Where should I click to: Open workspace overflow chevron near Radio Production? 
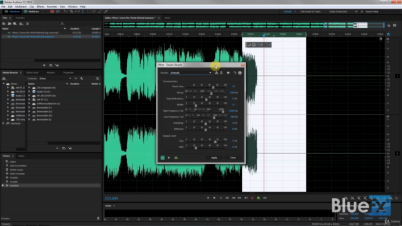pyautogui.click(x=356, y=11)
